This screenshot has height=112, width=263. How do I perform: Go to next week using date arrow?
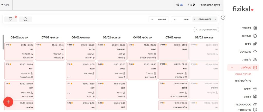click(195, 19)
